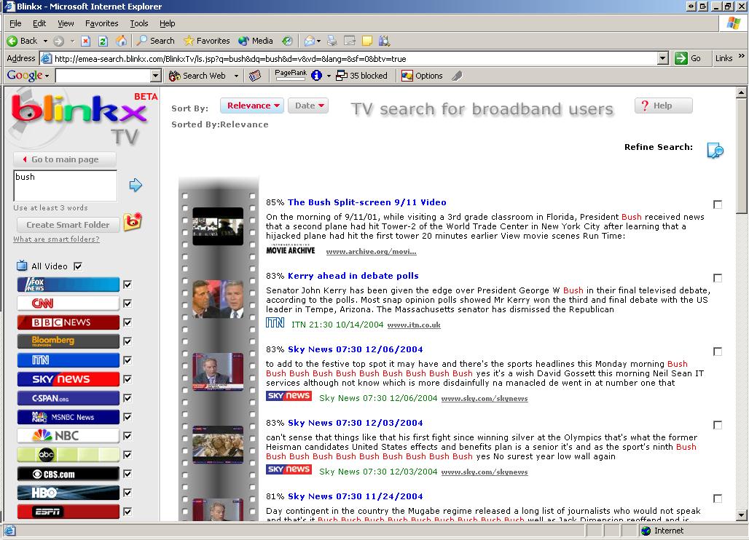Screen dimensions: 749x540
Task: Open Favorites star in toolbar
Action: (x=206, y=41)
